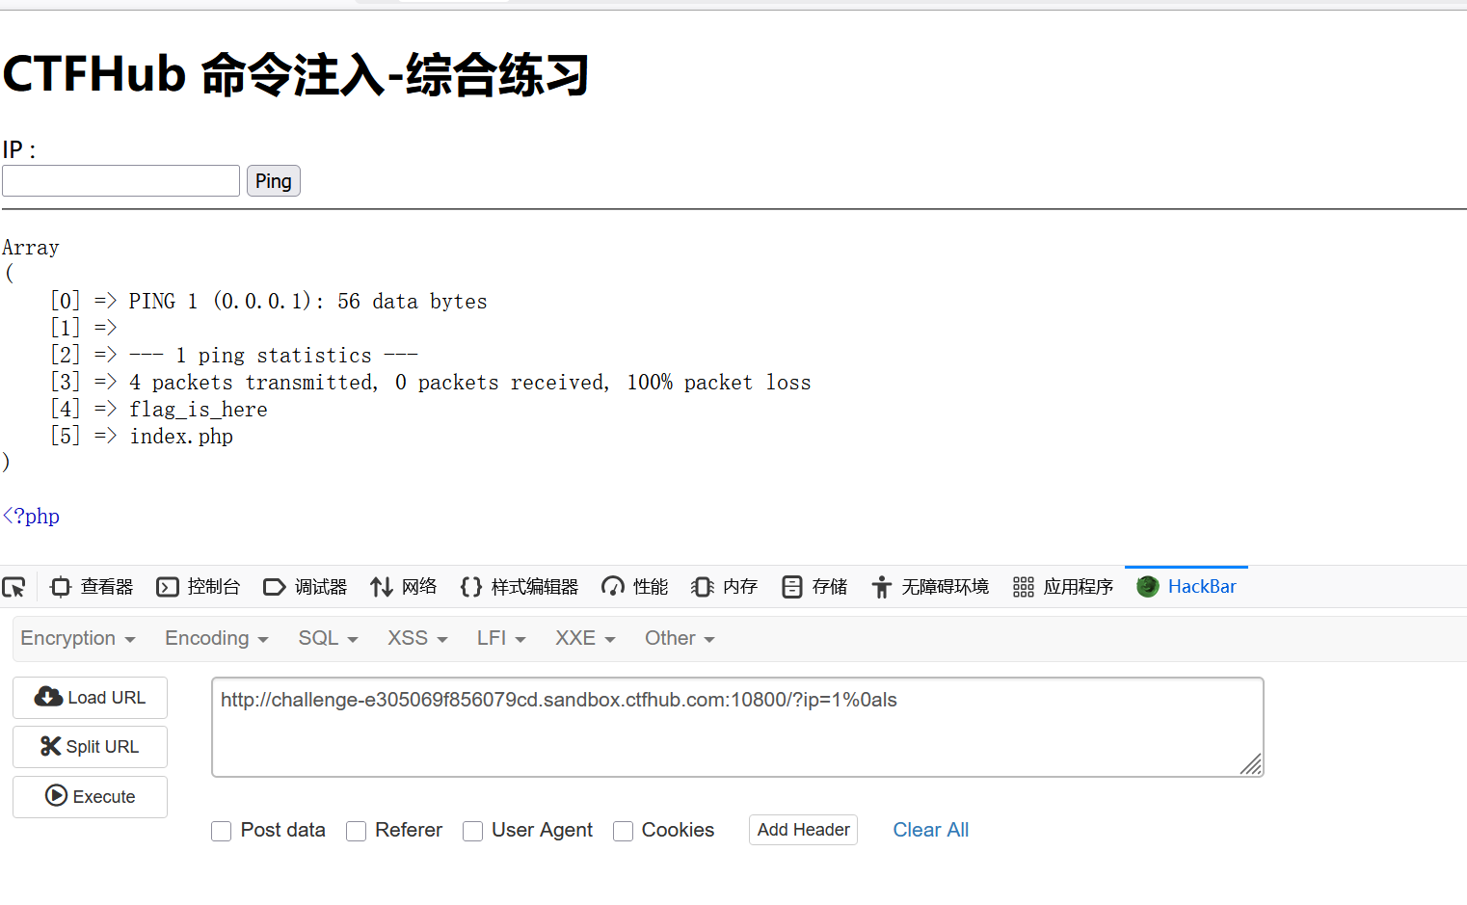The image size is (1467, 905).
Task: Enable the Cookies checkbox
Action: (x=624, y=831)
